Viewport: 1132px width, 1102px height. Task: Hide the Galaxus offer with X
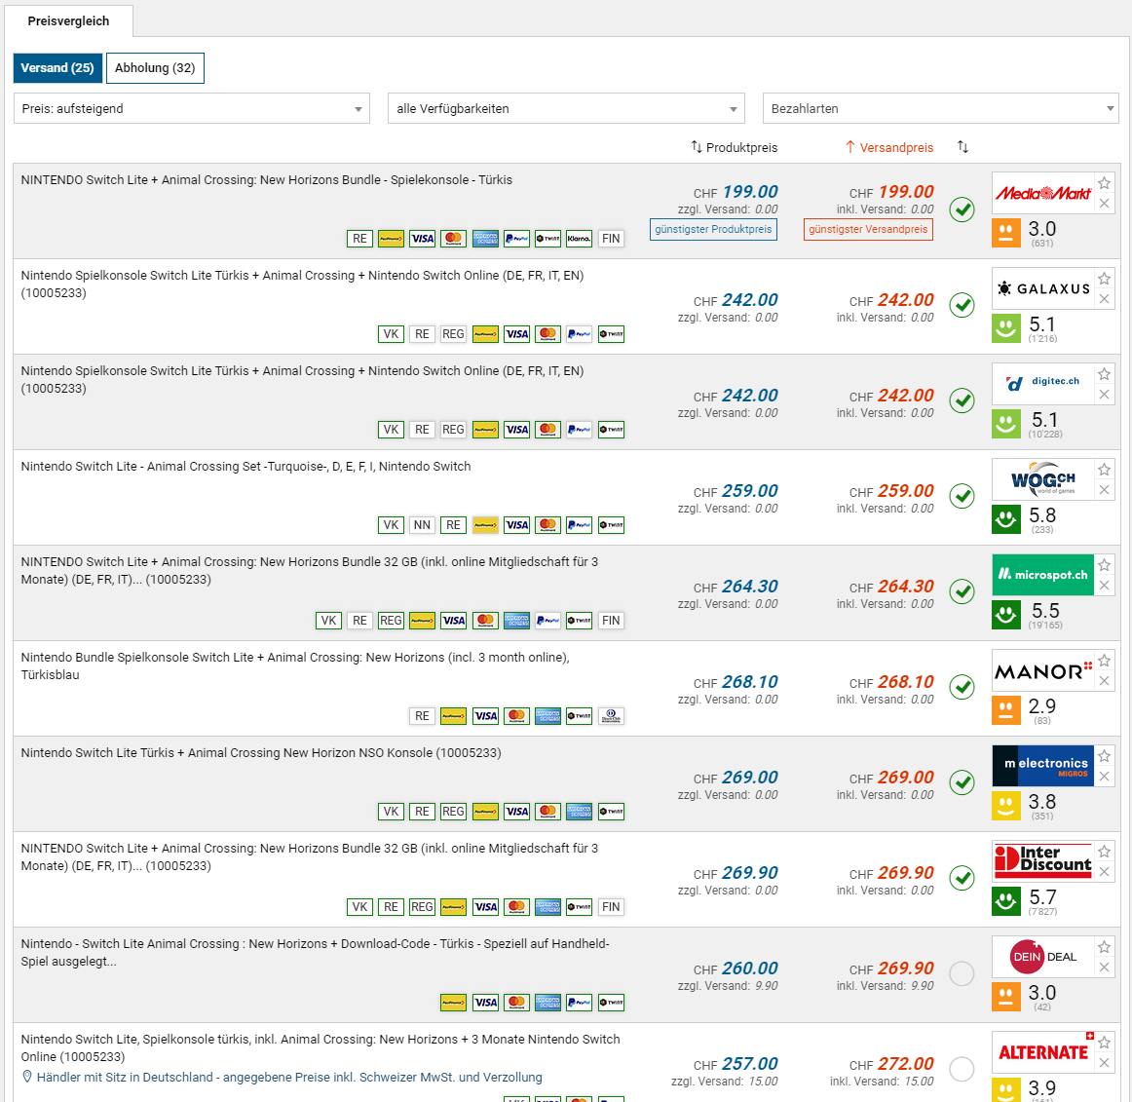point(1104,299)
